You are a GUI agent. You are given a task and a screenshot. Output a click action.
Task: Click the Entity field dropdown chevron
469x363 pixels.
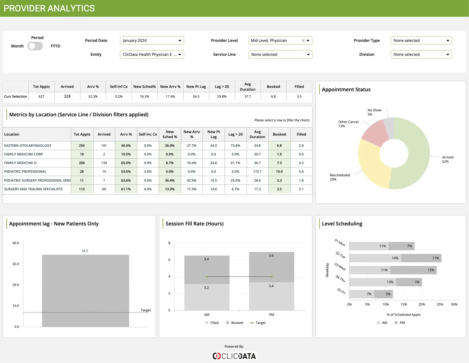tap(180, 54)
